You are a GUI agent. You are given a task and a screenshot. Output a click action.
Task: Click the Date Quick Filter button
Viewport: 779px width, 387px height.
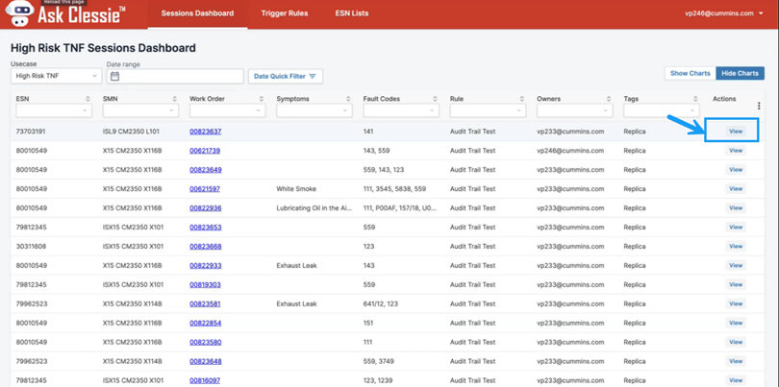286,77
